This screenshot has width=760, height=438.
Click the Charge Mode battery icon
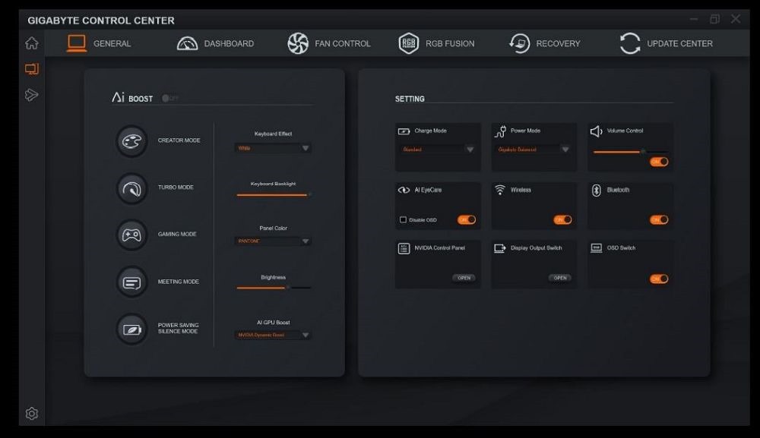[404, 131]
